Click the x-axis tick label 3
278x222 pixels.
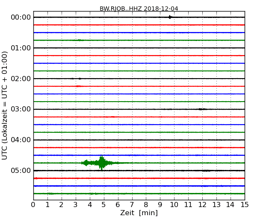pos(76,205)
